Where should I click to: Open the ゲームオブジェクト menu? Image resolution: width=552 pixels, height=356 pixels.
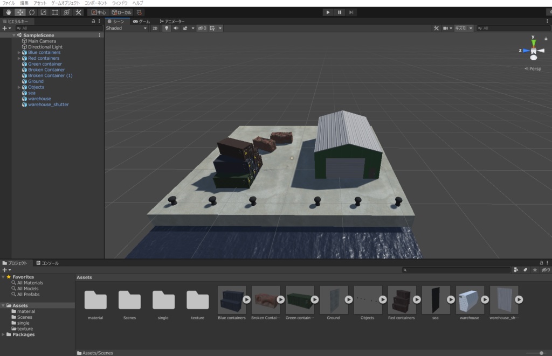[x=65, y=3]
